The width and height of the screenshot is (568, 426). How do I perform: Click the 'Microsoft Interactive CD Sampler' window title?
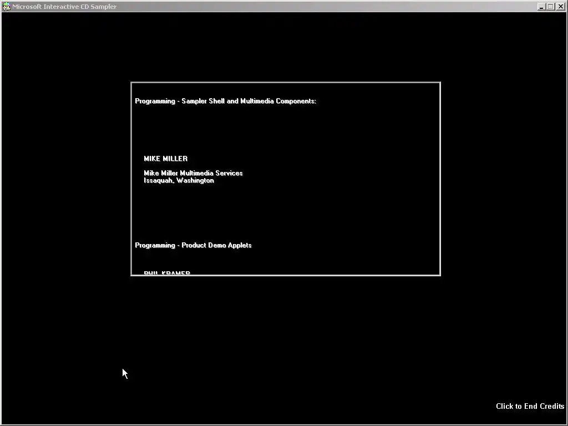64,7
